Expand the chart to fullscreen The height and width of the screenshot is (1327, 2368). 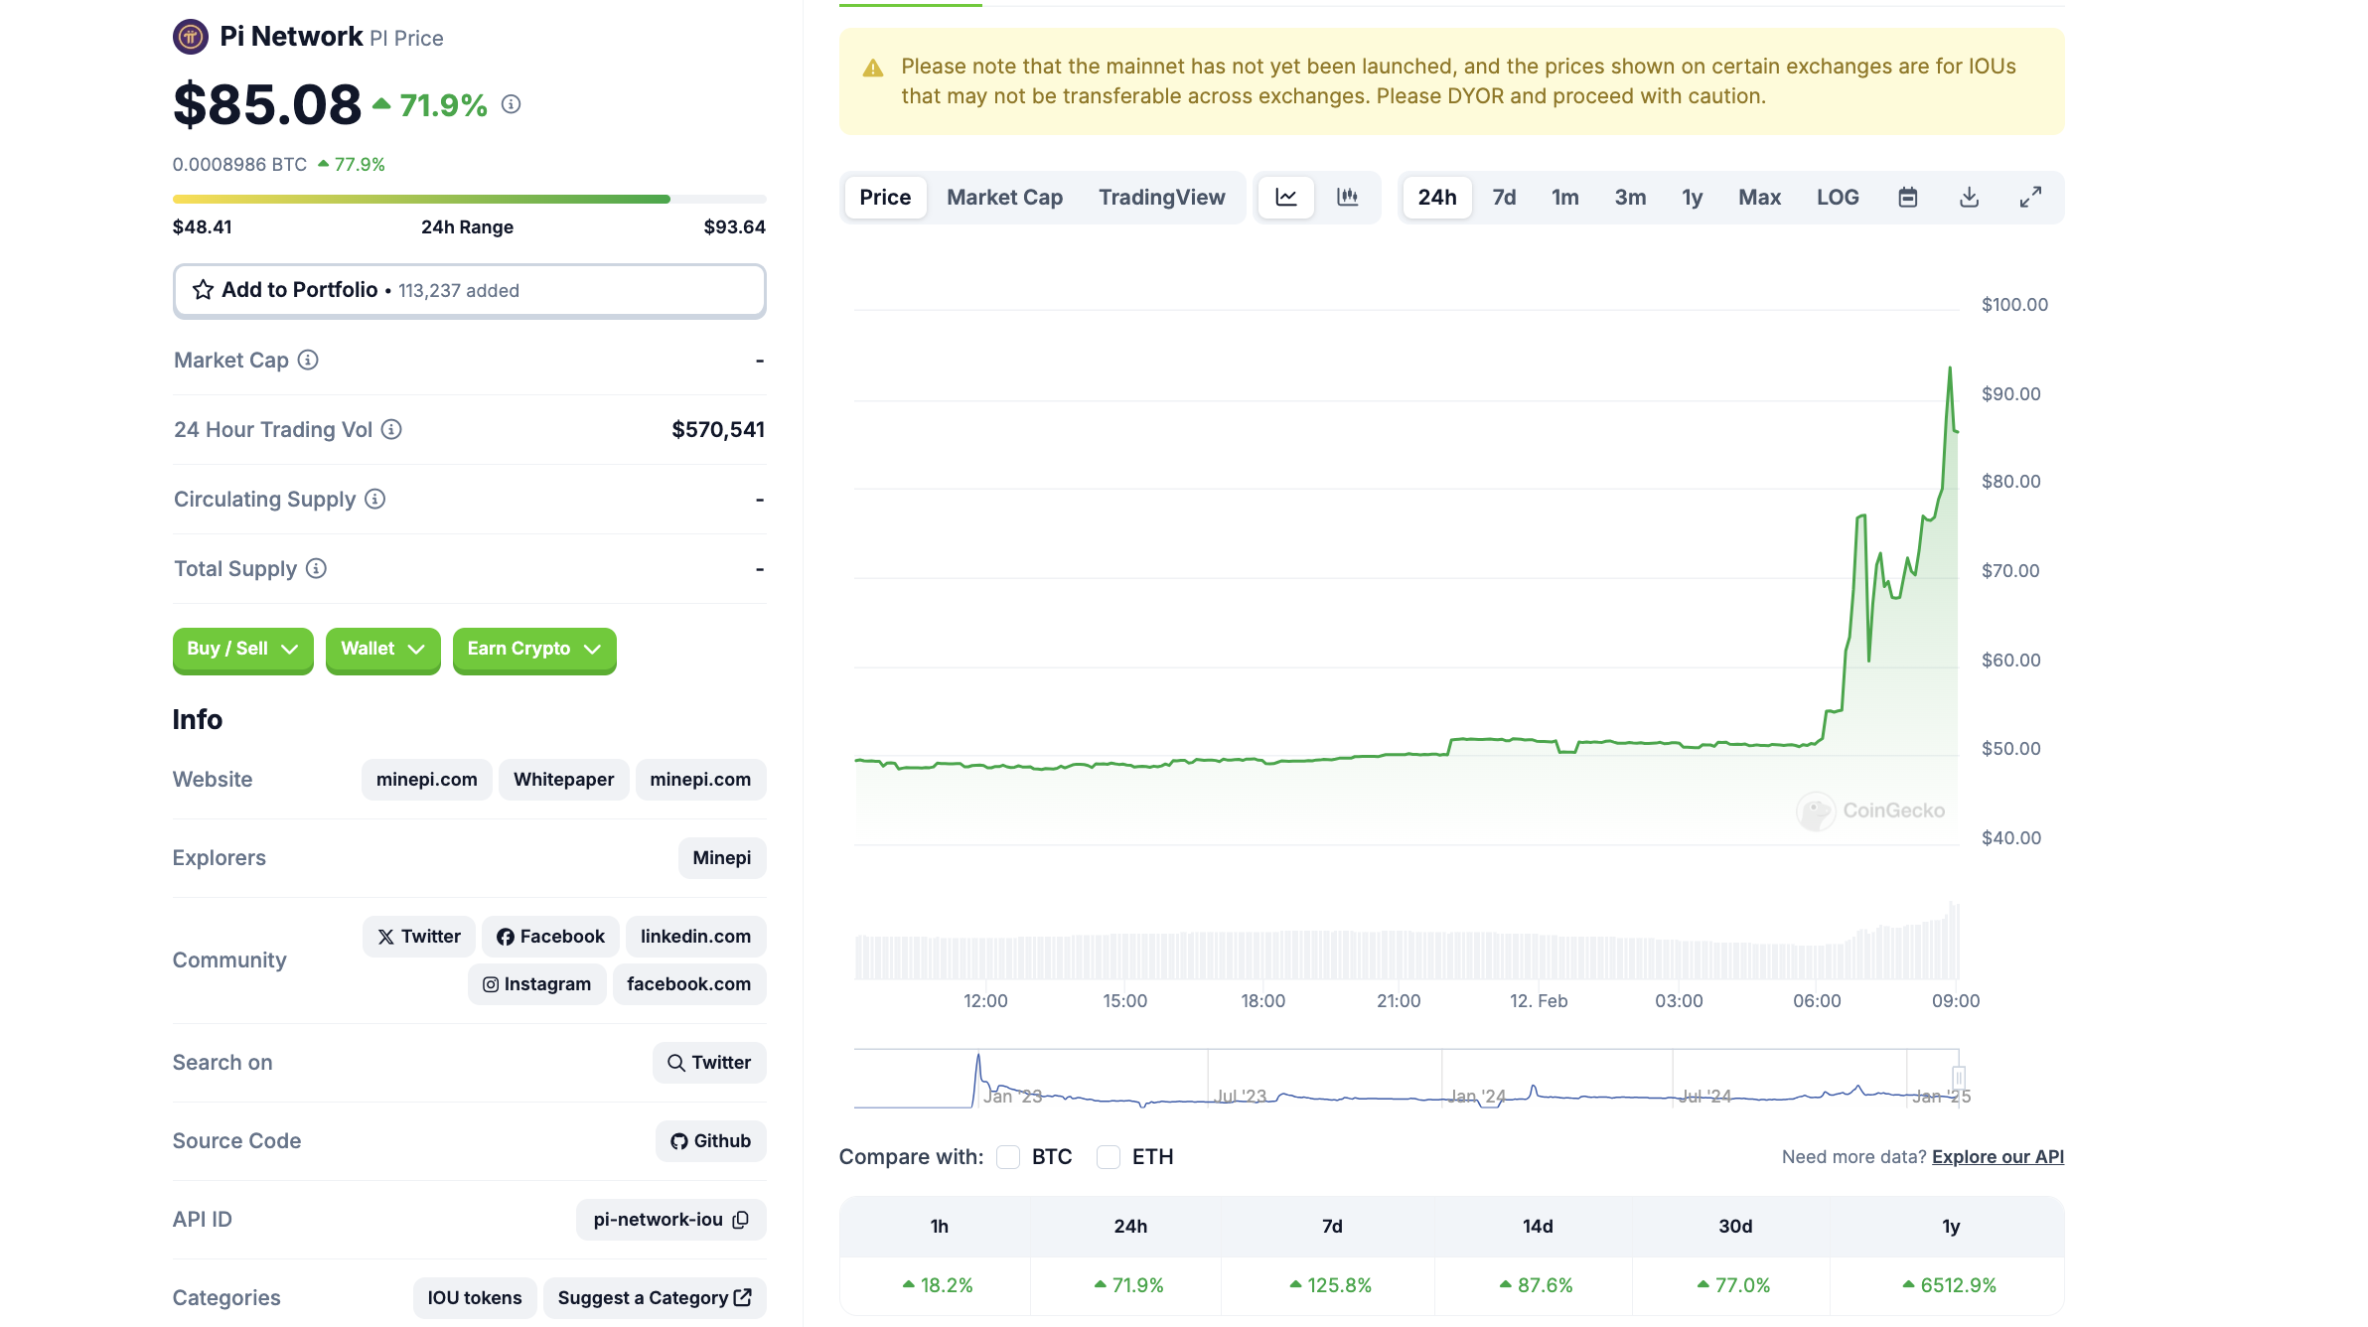coord(2029,197)
